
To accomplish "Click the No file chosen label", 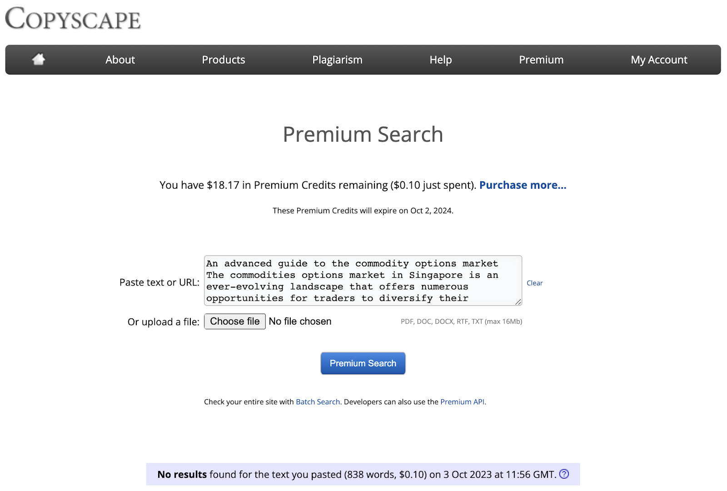I will tap(300, 321).
